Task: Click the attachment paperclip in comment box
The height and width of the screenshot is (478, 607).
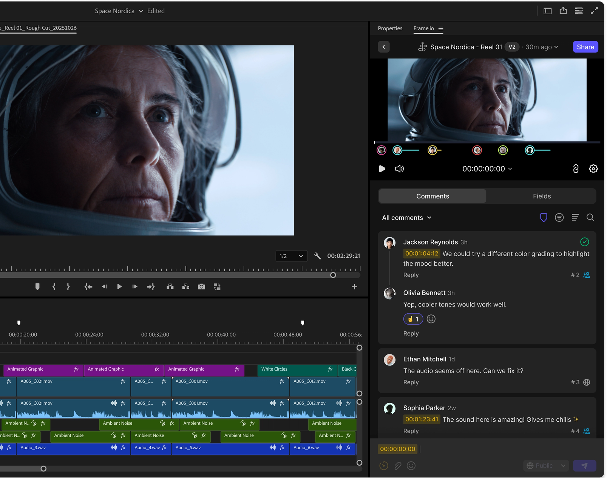Action: (398, 466)
